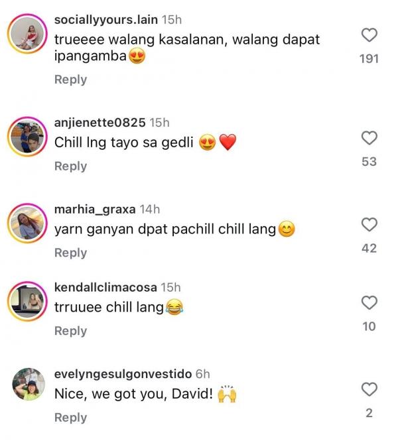Tap heart icon on anjienette0825's comment
This screenshot has width=398, height=443.
[x=369, y=138]
